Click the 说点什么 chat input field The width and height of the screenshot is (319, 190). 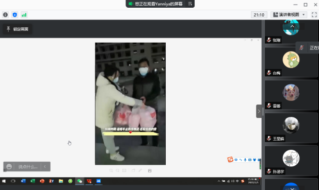click(28, 167)
